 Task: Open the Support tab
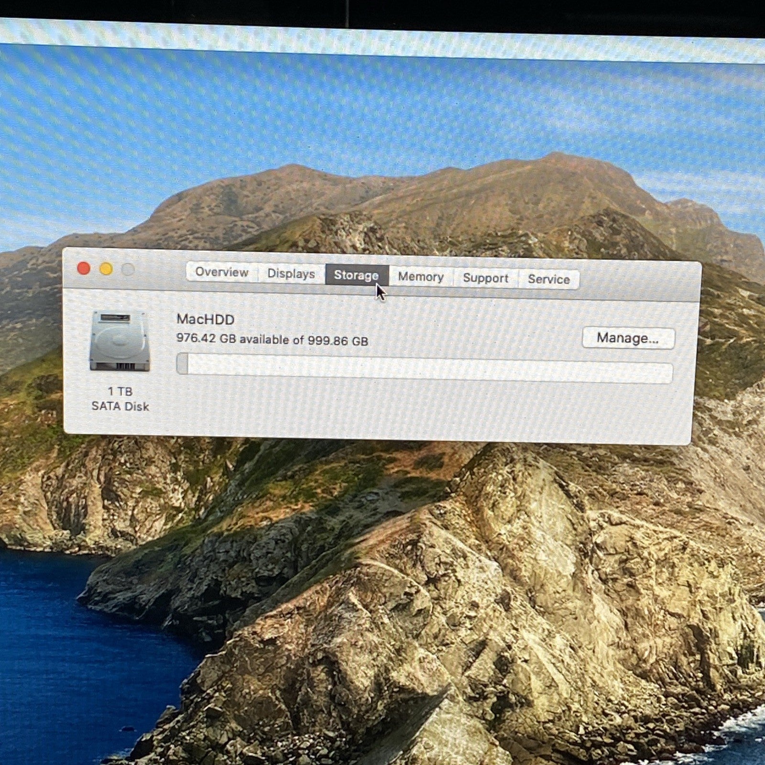(485, 278)
